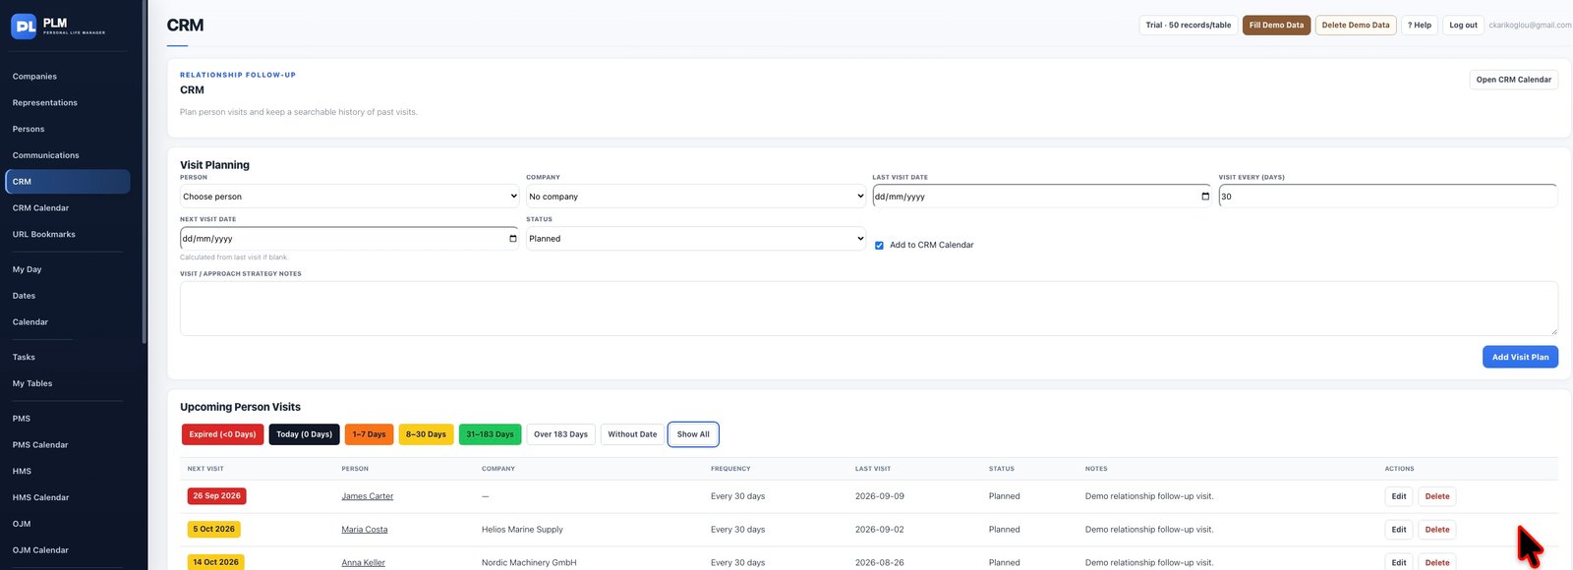Click Add Visit Plan button
The height and width of the screenshot is (570, 1573).
pos(1520,358)
